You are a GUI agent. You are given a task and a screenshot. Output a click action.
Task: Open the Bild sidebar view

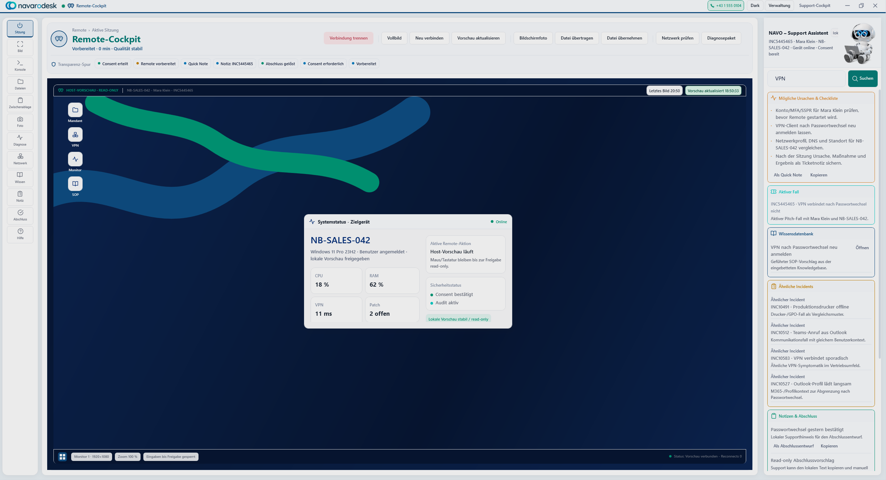pyautogui.click(x=20, y=47)
